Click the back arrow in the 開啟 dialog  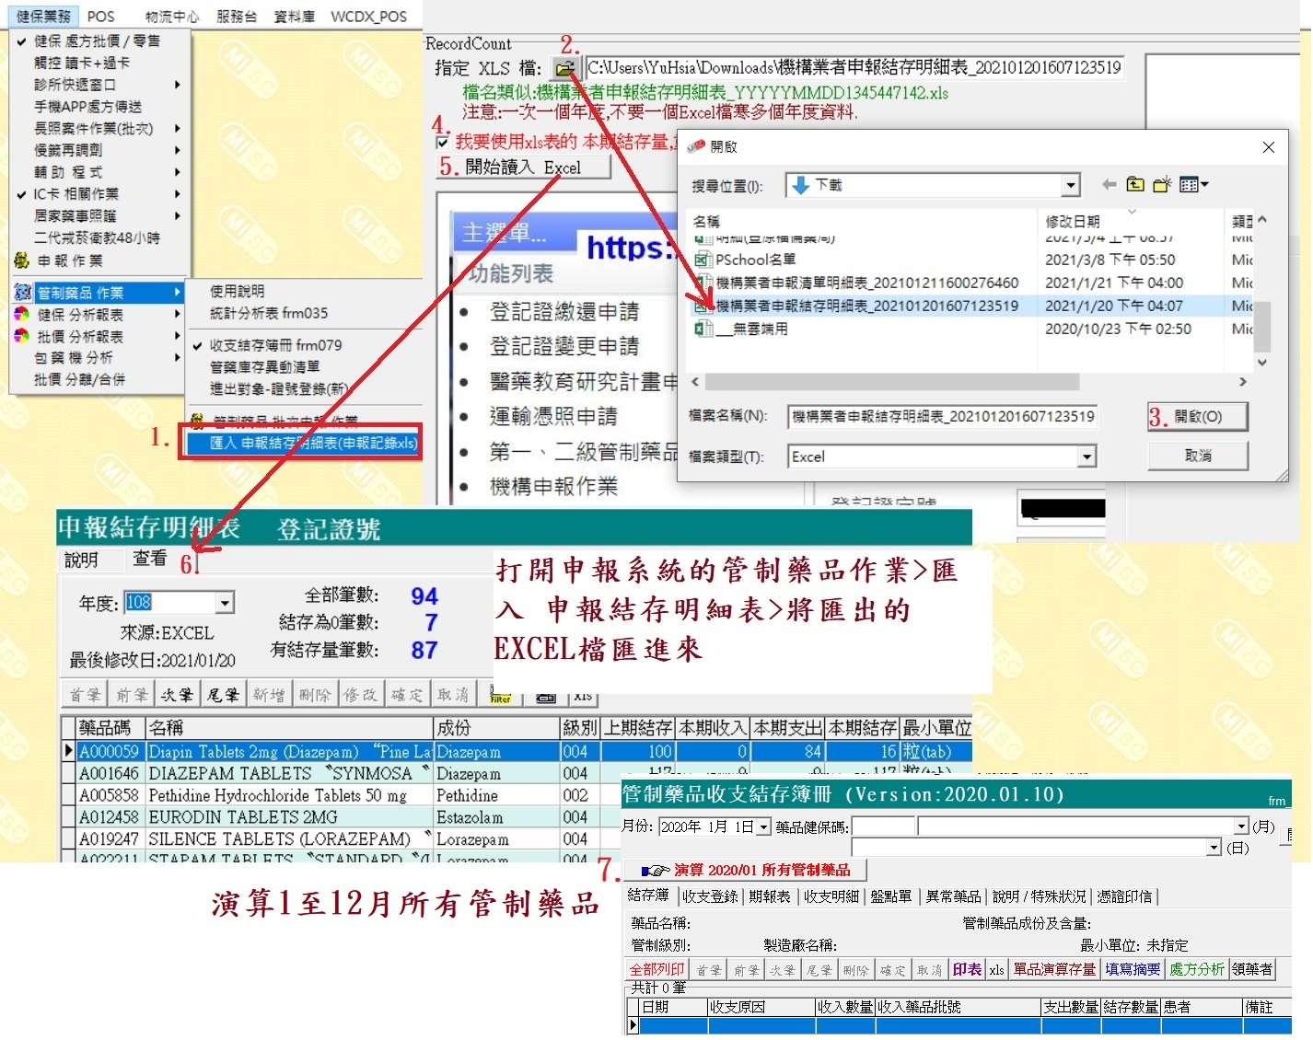(x=1109, y=185)
